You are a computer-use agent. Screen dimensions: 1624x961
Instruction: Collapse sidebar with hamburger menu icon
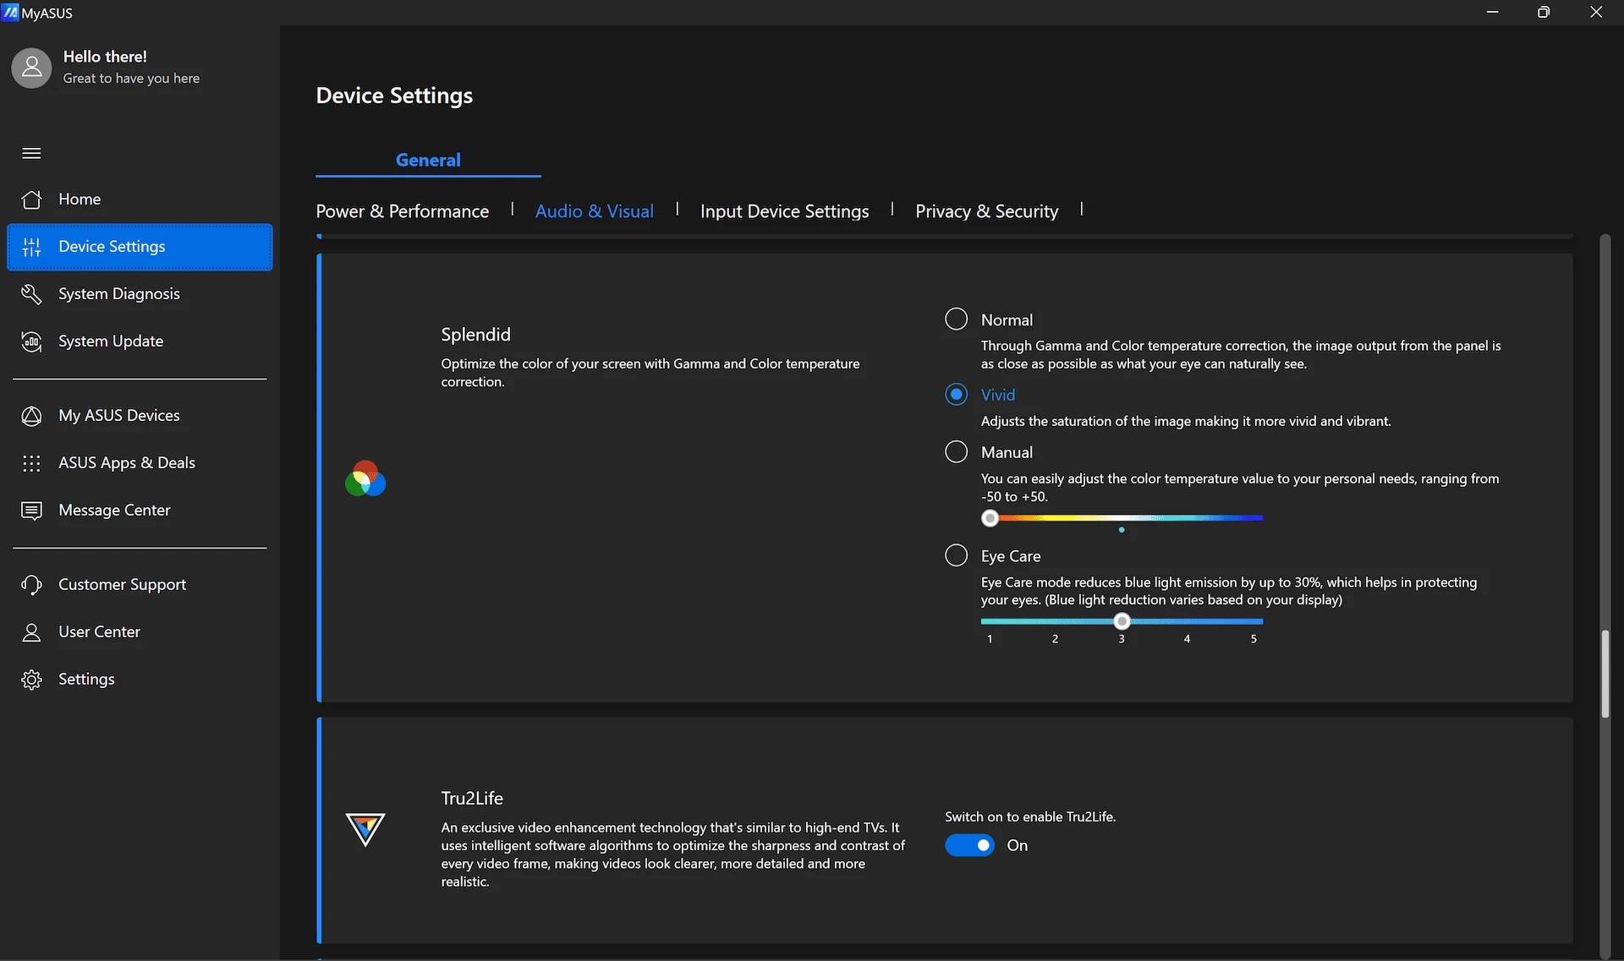31,153
